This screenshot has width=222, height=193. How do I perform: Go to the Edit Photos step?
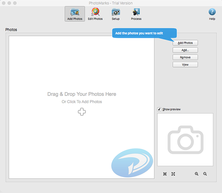[95, 14]
